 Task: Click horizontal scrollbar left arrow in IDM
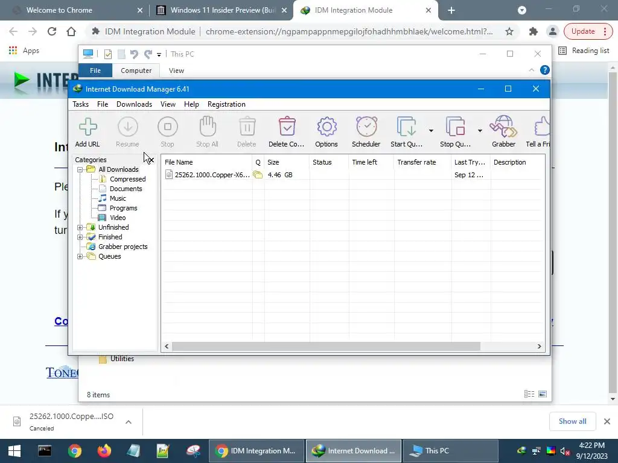(167, 347)
